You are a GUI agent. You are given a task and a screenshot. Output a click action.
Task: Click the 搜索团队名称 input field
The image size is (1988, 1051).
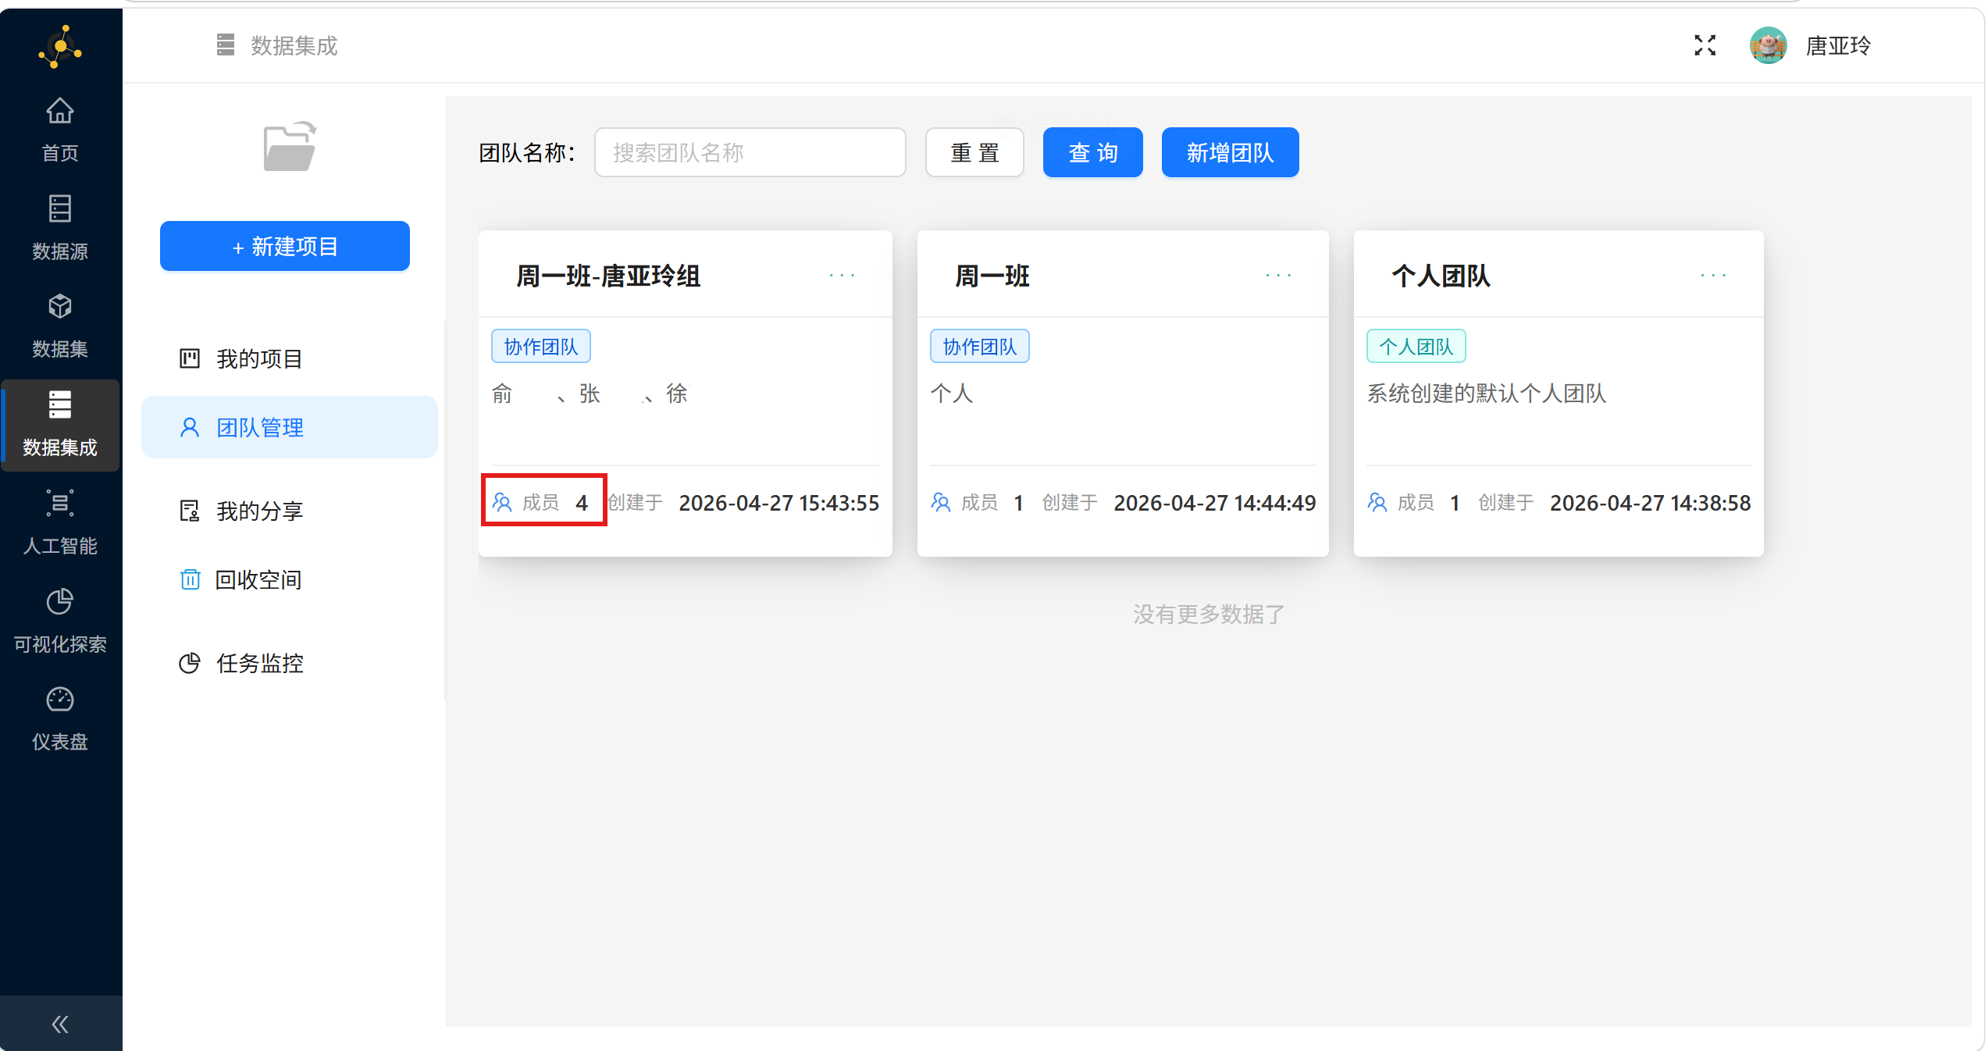point(750,153)
